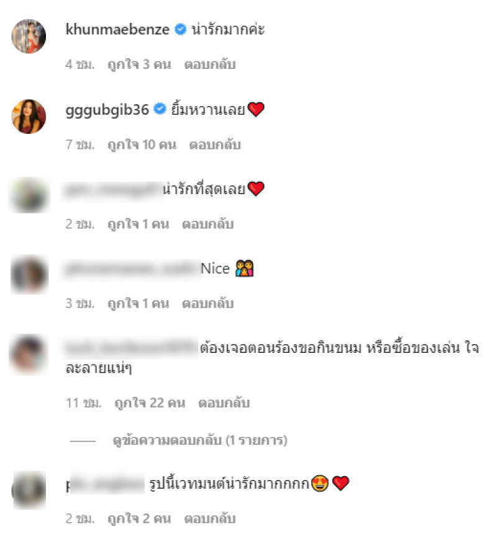View likes ถูกใจ 22 คน
The image size is (497, 547).
pos(150,403)
